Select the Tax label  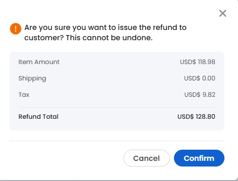(x=24, y=94)
